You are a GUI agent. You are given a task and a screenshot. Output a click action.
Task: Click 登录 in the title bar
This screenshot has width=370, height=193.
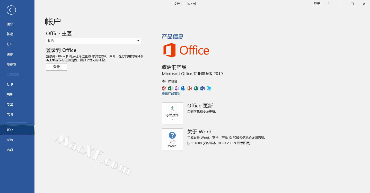tap(317, 4)
